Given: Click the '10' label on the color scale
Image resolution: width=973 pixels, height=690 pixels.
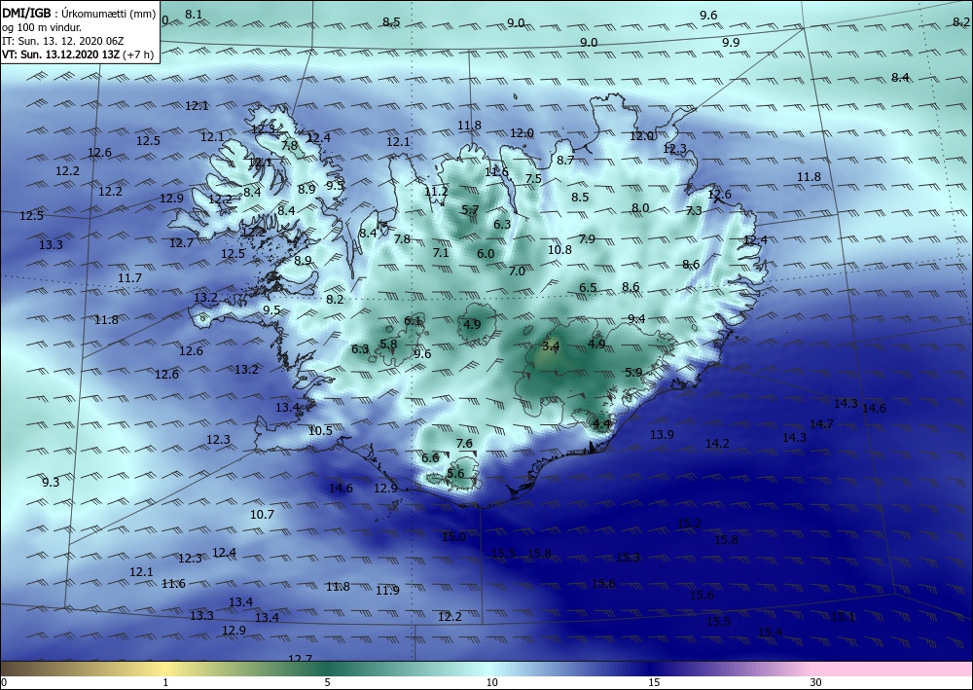Looking at the screenshot, I should tap(492, 682).
